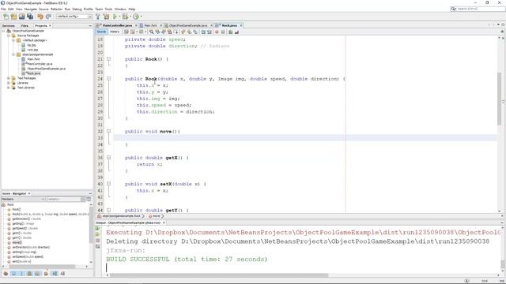Open the Tools menu
The image size is (506, 284).
(x=108, y=9)
